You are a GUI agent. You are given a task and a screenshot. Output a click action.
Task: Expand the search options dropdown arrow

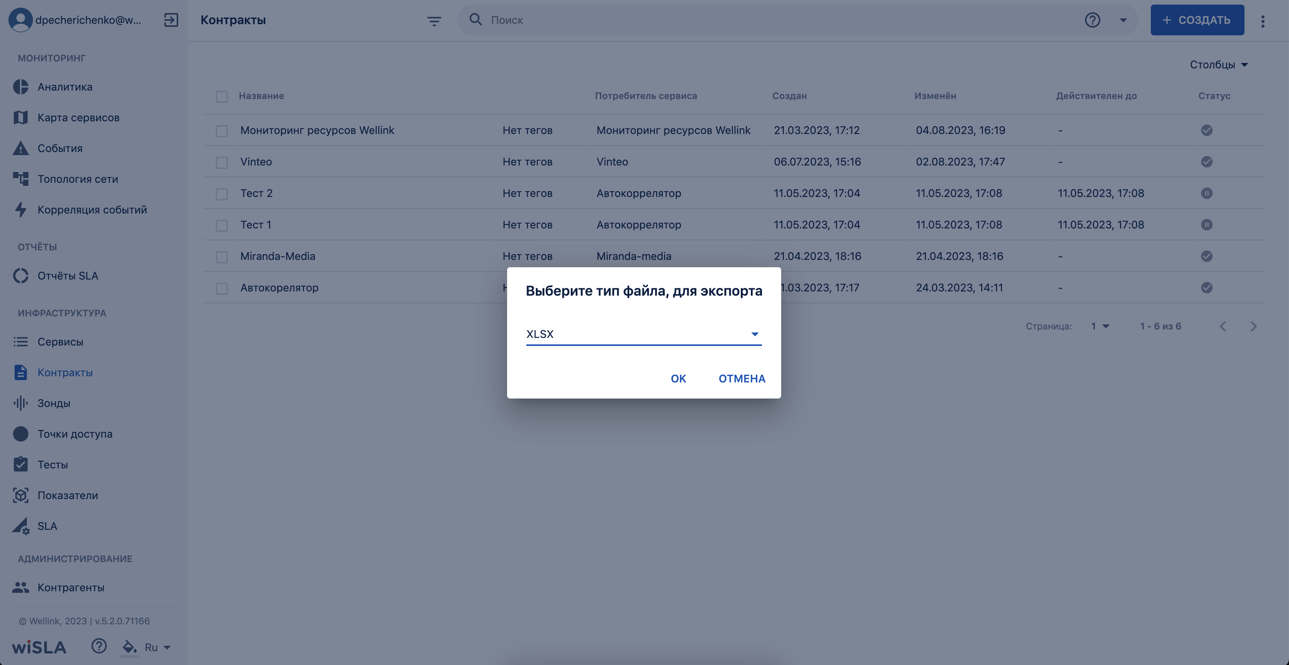pyautogui.click(x=1123, y=20)
